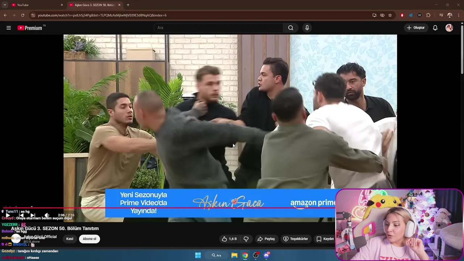Open Chrome from the taskbar
The width and height of the screenshot is (464, 261).
coord(245,255)
